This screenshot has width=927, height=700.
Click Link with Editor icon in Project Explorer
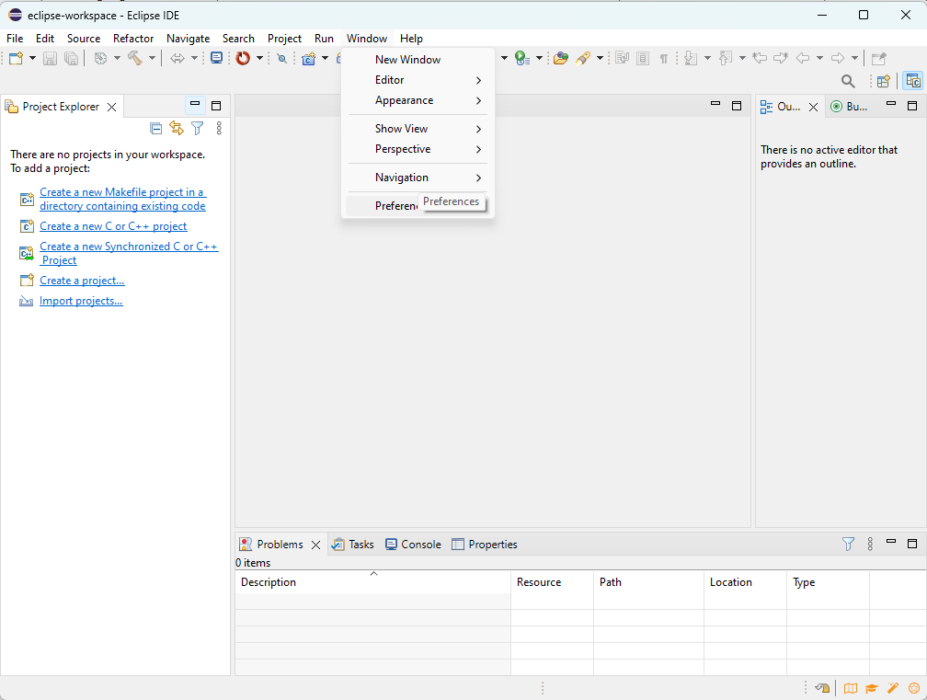(x=177, y=128)
